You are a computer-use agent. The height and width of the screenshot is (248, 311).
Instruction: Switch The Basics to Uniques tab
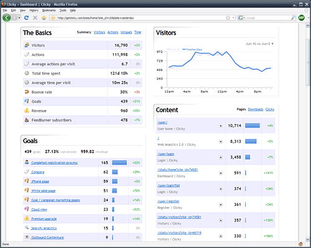coord(126,32)
